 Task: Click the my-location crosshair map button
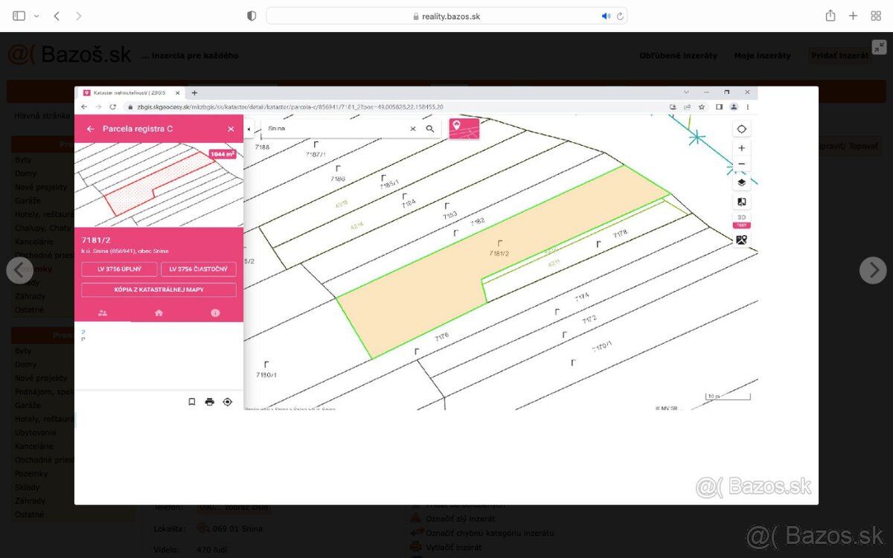pyautogui.click(x=741, y=129)
